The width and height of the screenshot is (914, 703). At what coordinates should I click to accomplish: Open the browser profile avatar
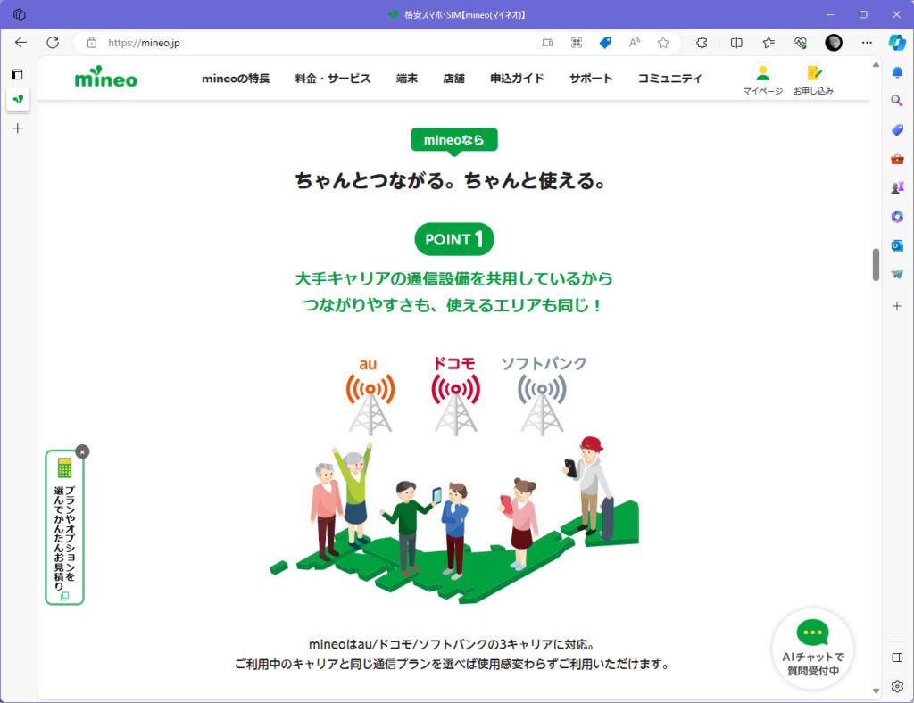834,43
